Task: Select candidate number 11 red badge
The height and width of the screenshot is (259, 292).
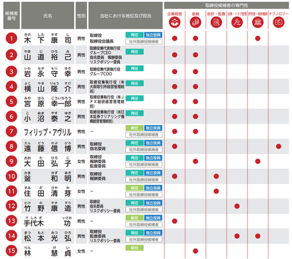Action: coord(11,191)
